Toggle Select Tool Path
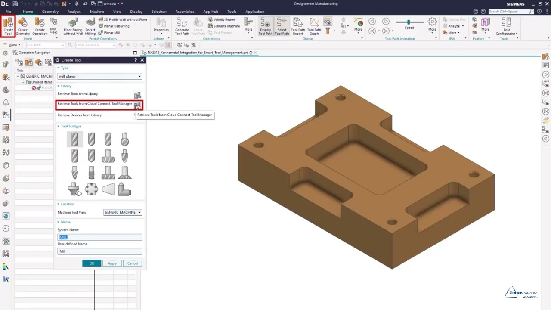Viewport: 551px width, 310px height. pyautogui.click(x=282, y=26)
